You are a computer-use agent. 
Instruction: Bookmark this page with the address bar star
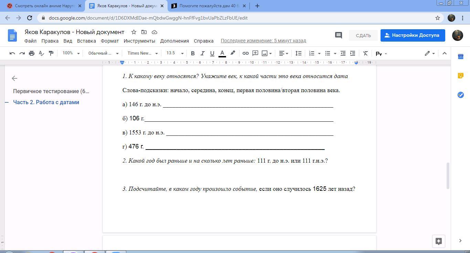(x=438, y=18)
